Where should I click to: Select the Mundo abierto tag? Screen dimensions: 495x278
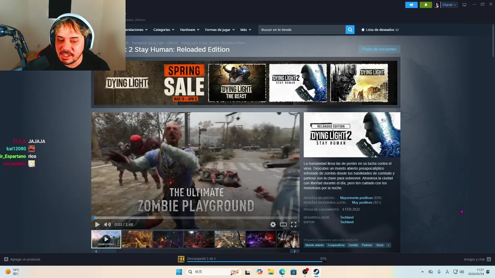pyautogui.click(x=314, y=245)
